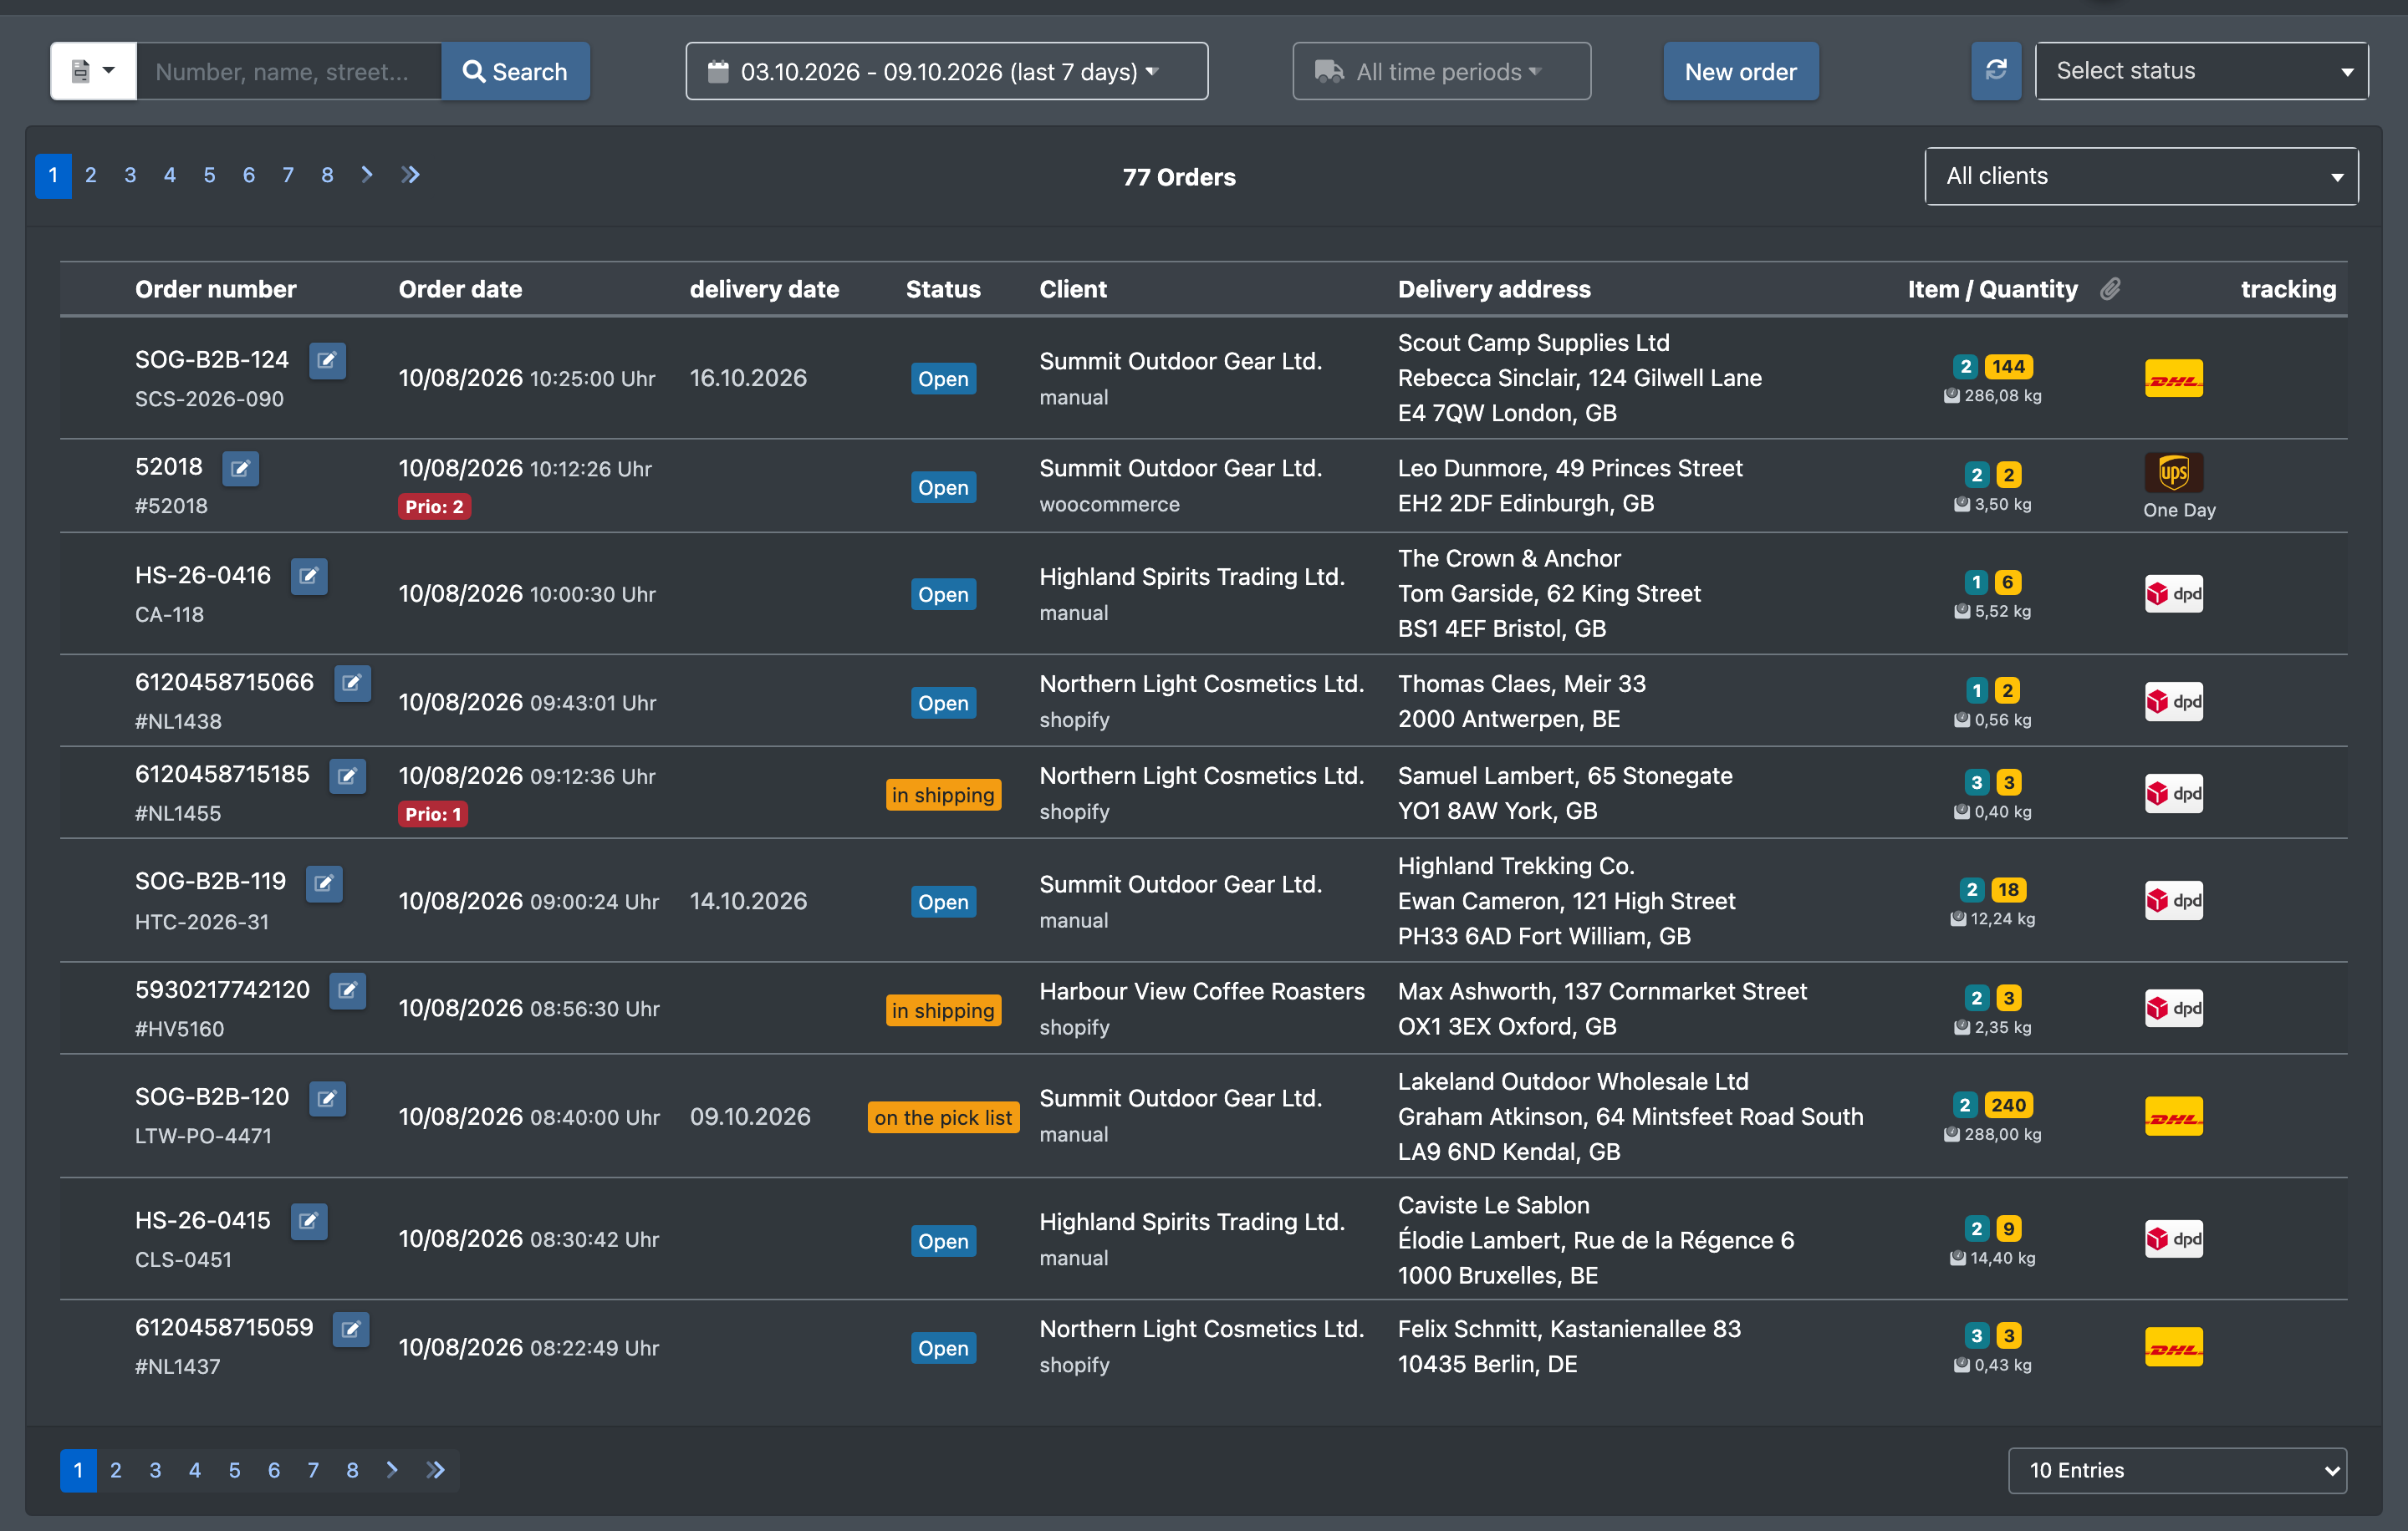Edit order HS-26-0415 with the pencil icon
This screenshot has width=2408, height=1531.
(x=309, y=1221)
